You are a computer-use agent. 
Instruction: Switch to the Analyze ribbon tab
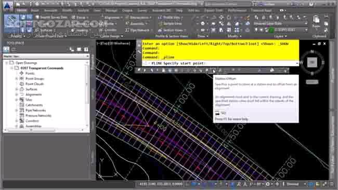[x=83, y=10]
